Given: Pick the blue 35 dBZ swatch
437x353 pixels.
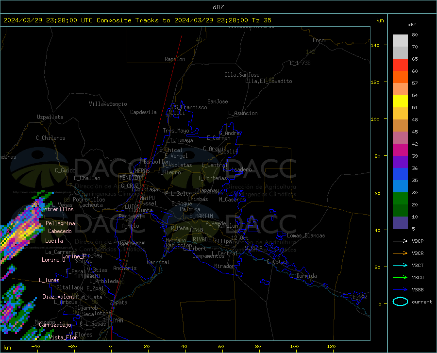Looking at the screenshot, I should point(400,174).
